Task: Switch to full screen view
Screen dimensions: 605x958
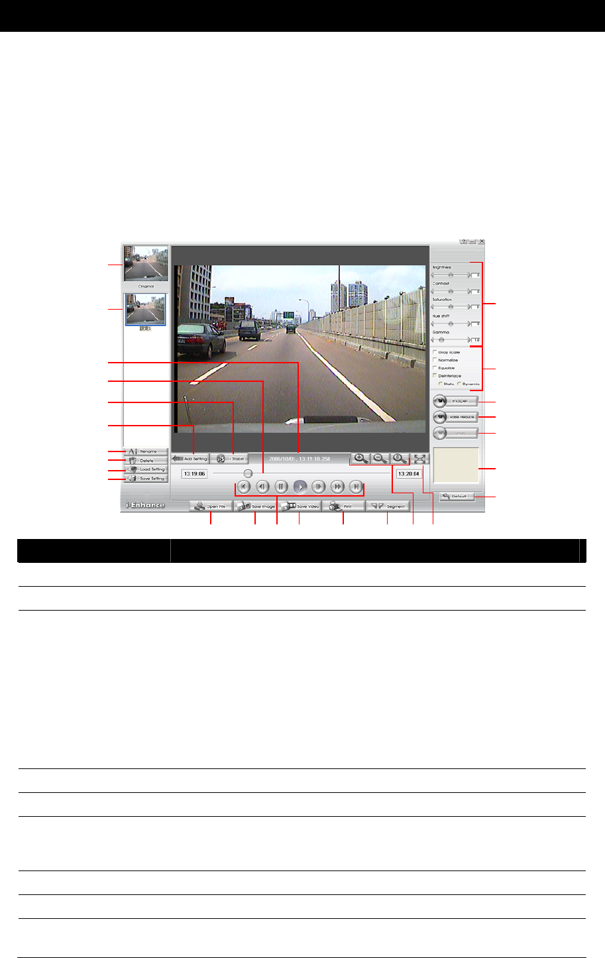Action: coord(420,458)
